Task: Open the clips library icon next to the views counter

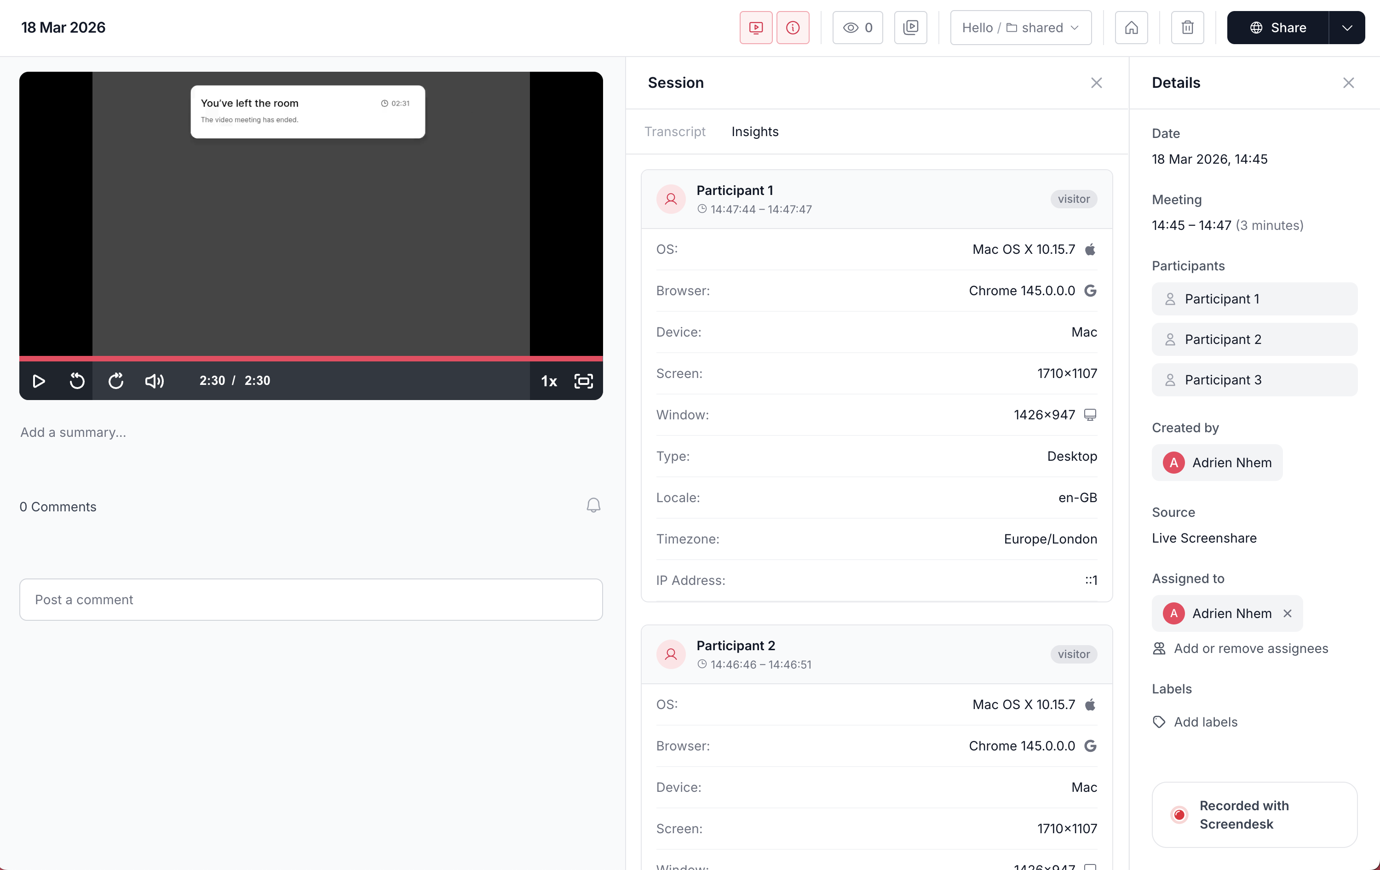Action: [x=910, y=28]
